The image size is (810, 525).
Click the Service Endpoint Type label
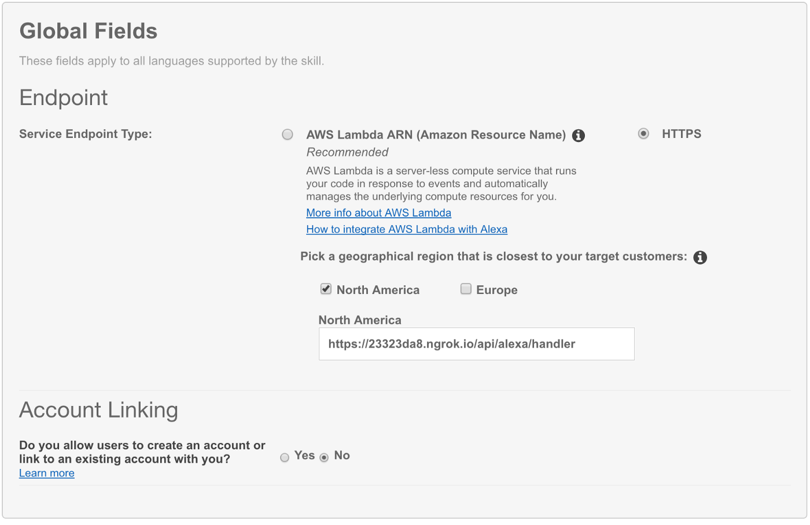[86, 134]
